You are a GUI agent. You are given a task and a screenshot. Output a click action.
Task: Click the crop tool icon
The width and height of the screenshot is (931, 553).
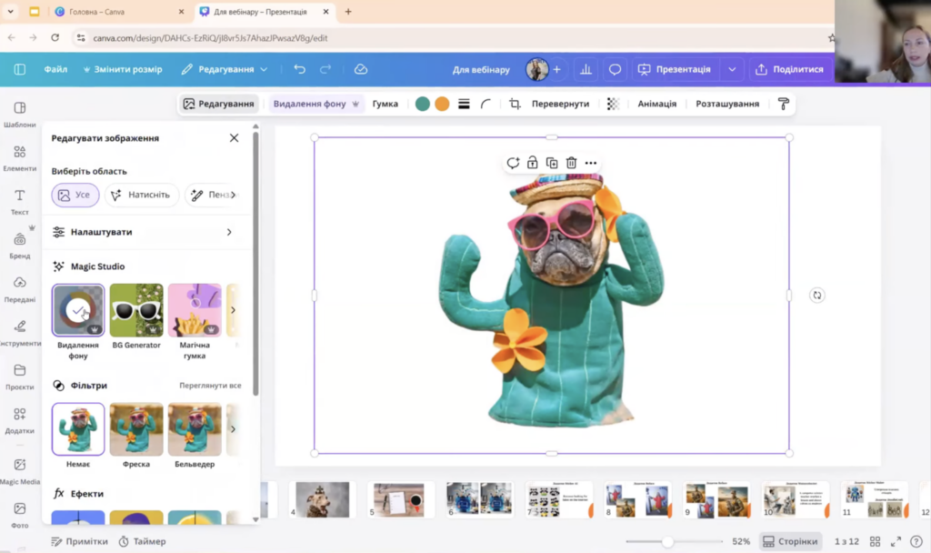coord(515,104)
